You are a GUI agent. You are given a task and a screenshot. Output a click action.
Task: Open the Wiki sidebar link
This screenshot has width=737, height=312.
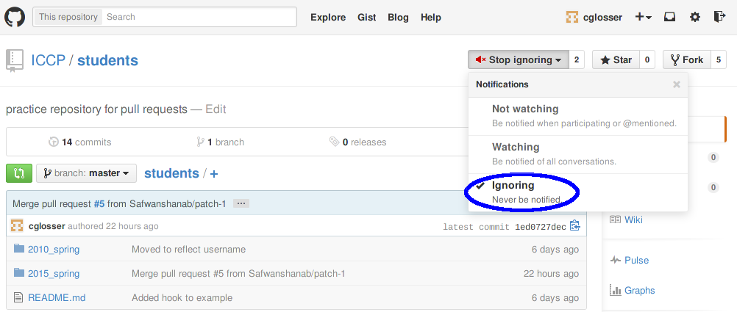633,220
